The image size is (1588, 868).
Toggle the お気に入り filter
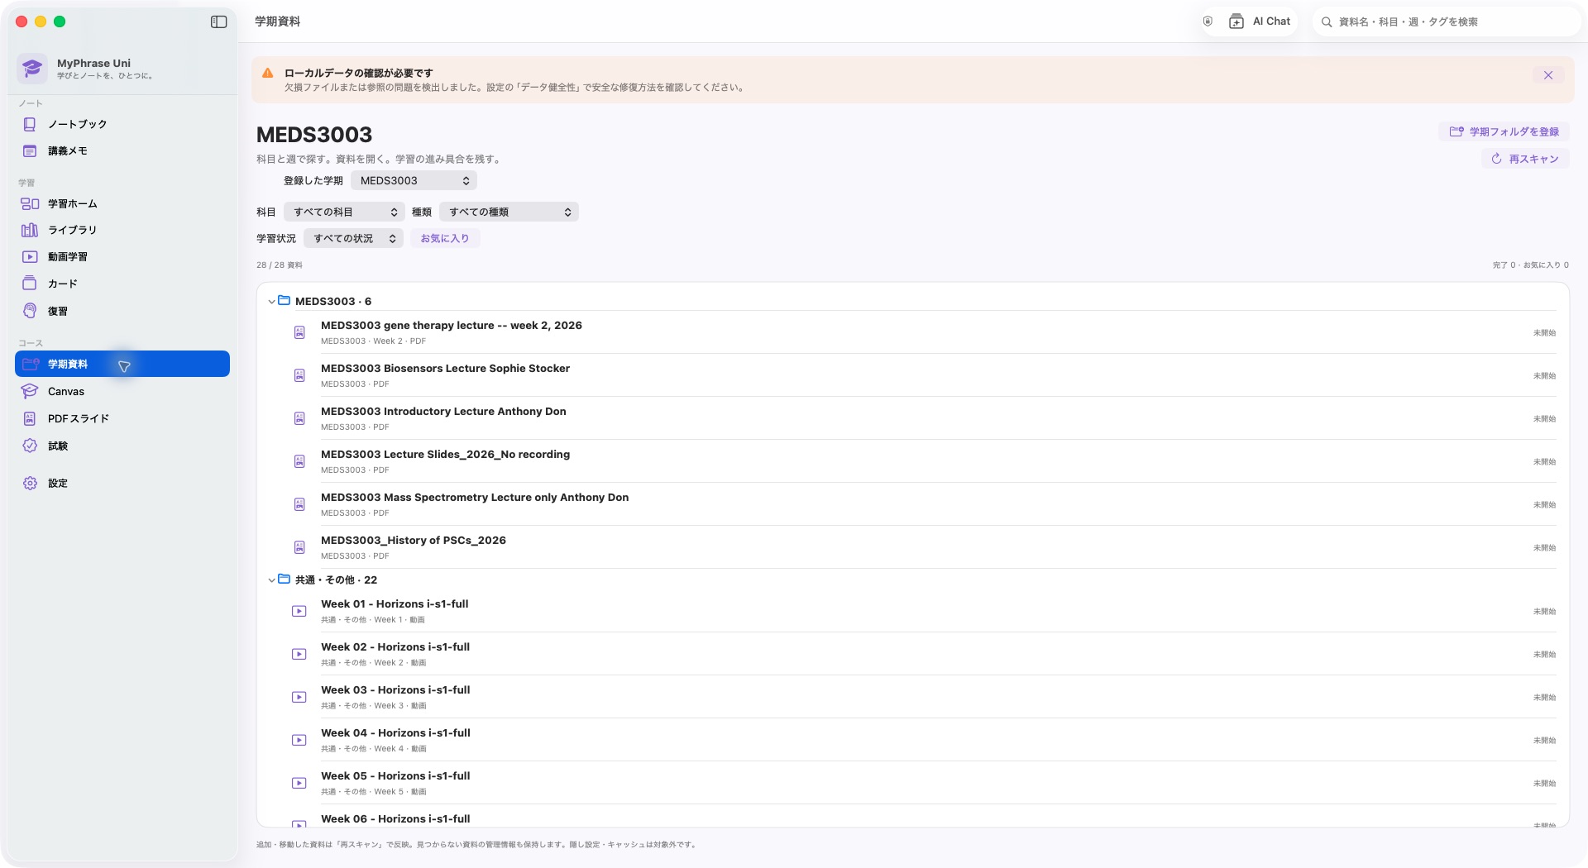coord(445,239)
